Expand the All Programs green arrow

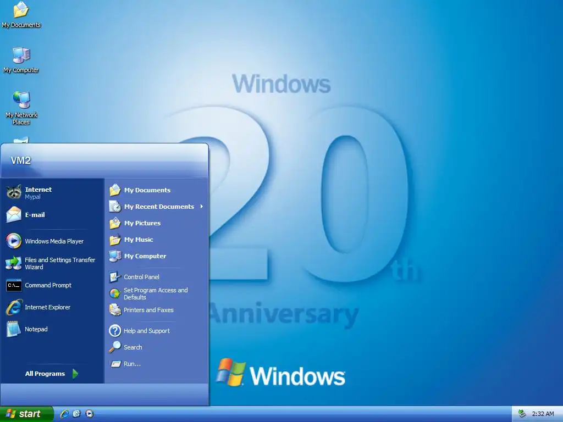pyautogui.click(x=75, y=374)
